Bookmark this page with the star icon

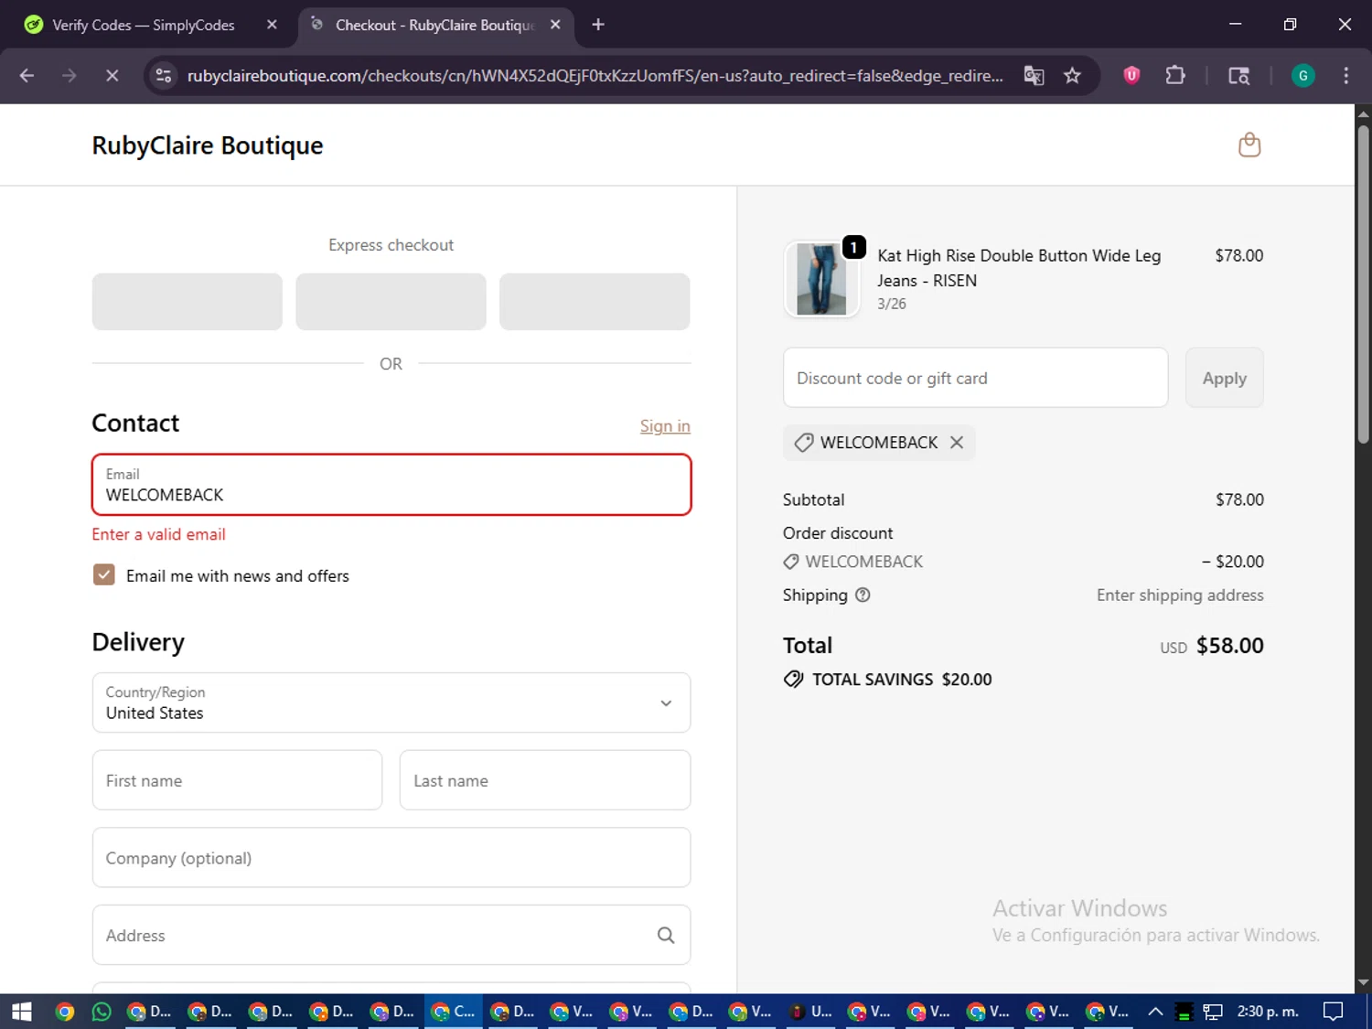click(1072, 76)
